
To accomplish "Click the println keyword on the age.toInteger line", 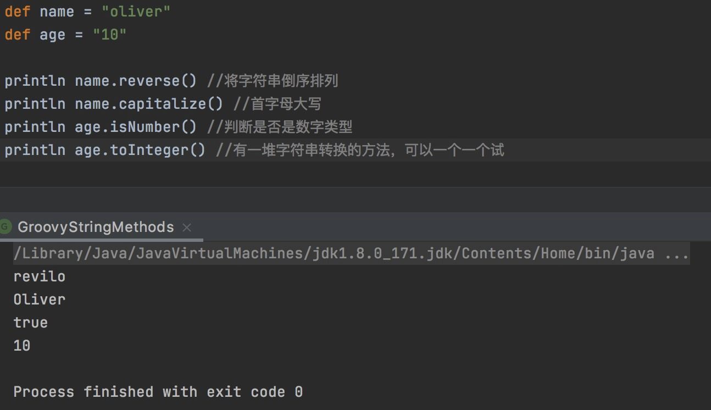I will click(x=35, y=149).
